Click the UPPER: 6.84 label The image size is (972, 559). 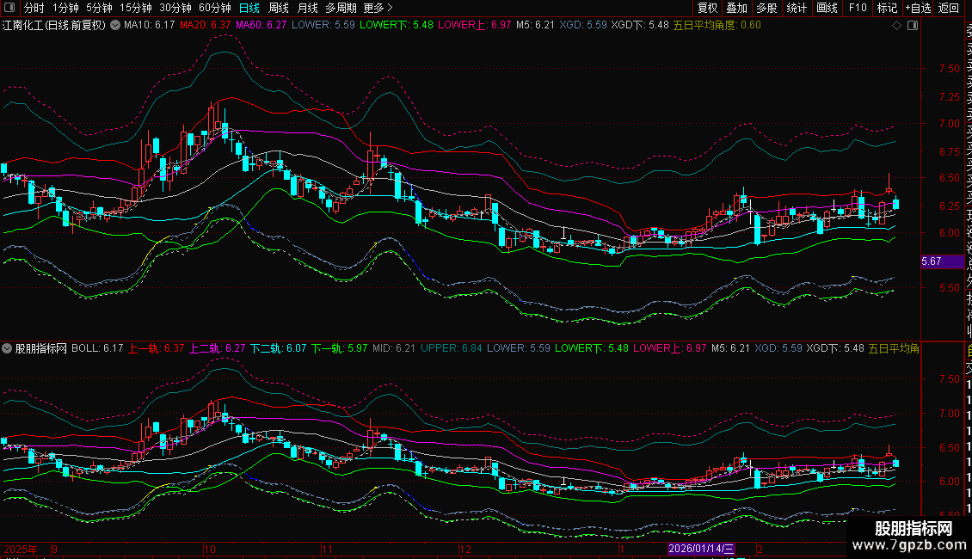tap(452, 348)
